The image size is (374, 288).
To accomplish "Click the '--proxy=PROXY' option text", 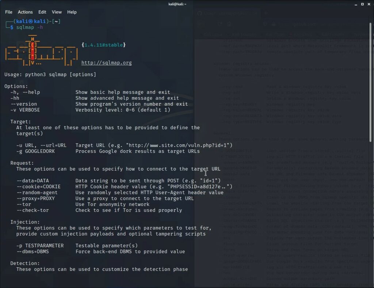I will (x=35, y=198).
